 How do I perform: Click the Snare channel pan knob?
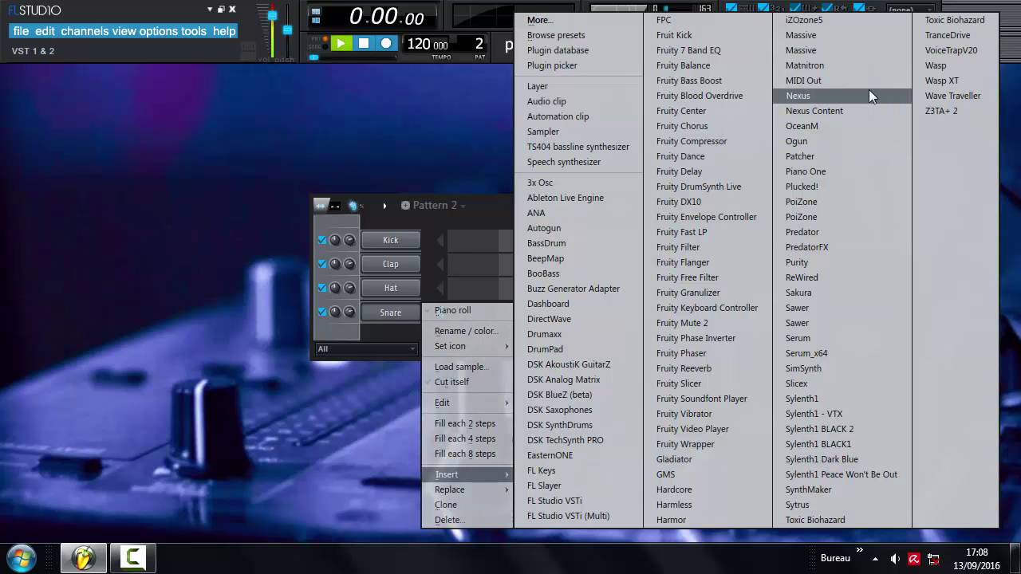point(335,312)
